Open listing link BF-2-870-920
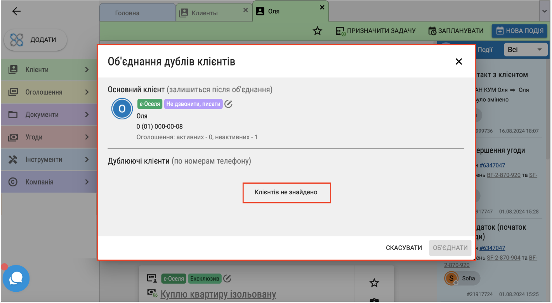Viewport: 552px width, 303px height. click(x=503, y=175)
